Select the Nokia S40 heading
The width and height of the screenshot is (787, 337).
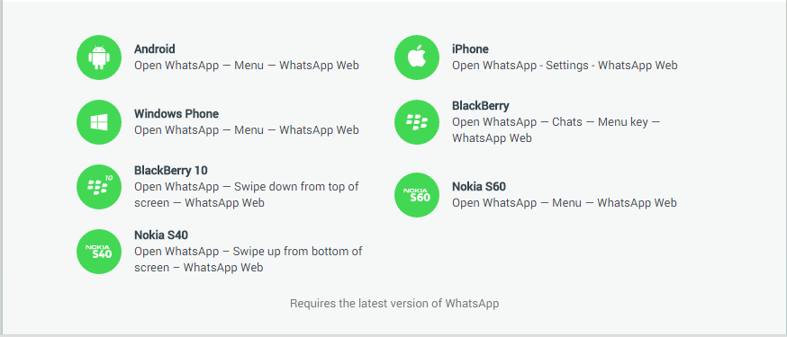pyautogui.click(x=161, y=235)
